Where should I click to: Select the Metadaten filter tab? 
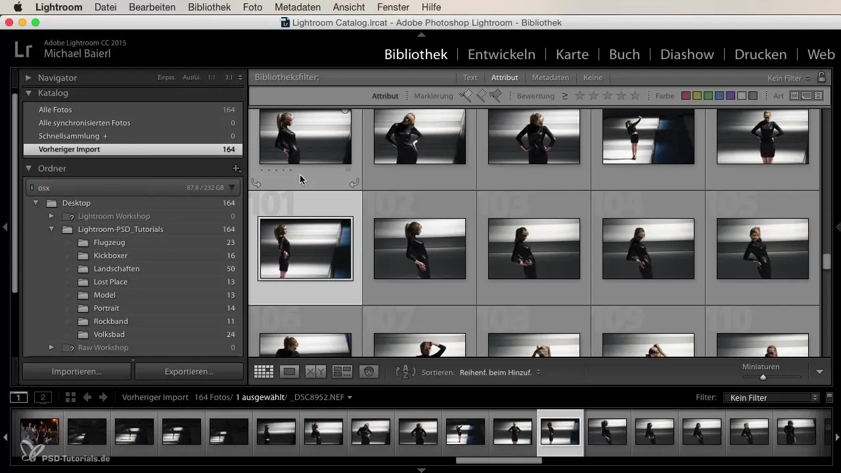551,78
